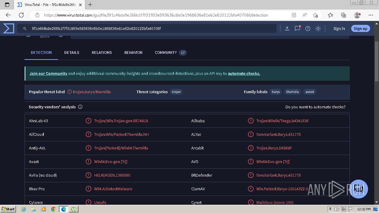Reload the page with refresh icon
Viewport: 379px width, 213px height.
click(x=21, y=15)
